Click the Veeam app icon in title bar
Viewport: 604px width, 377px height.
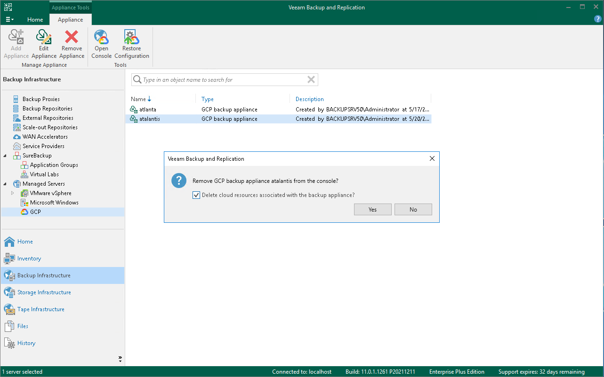click(8, 7)
